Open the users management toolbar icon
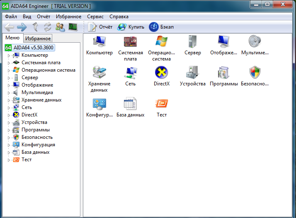This screenshot has height=218, width=296. click(x=60, y=27)
